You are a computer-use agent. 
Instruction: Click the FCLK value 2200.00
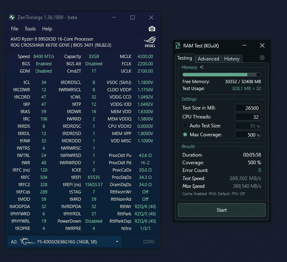point(145,64)
